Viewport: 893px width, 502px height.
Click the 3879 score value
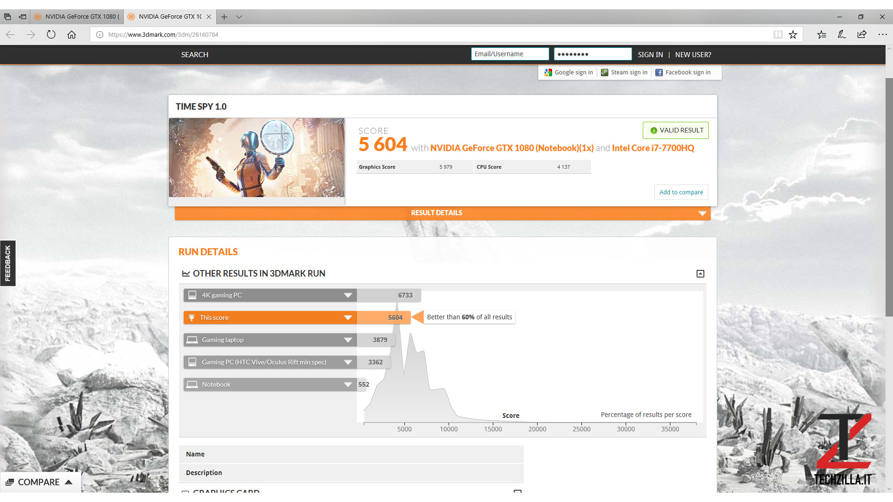click(x=380, y=340)
